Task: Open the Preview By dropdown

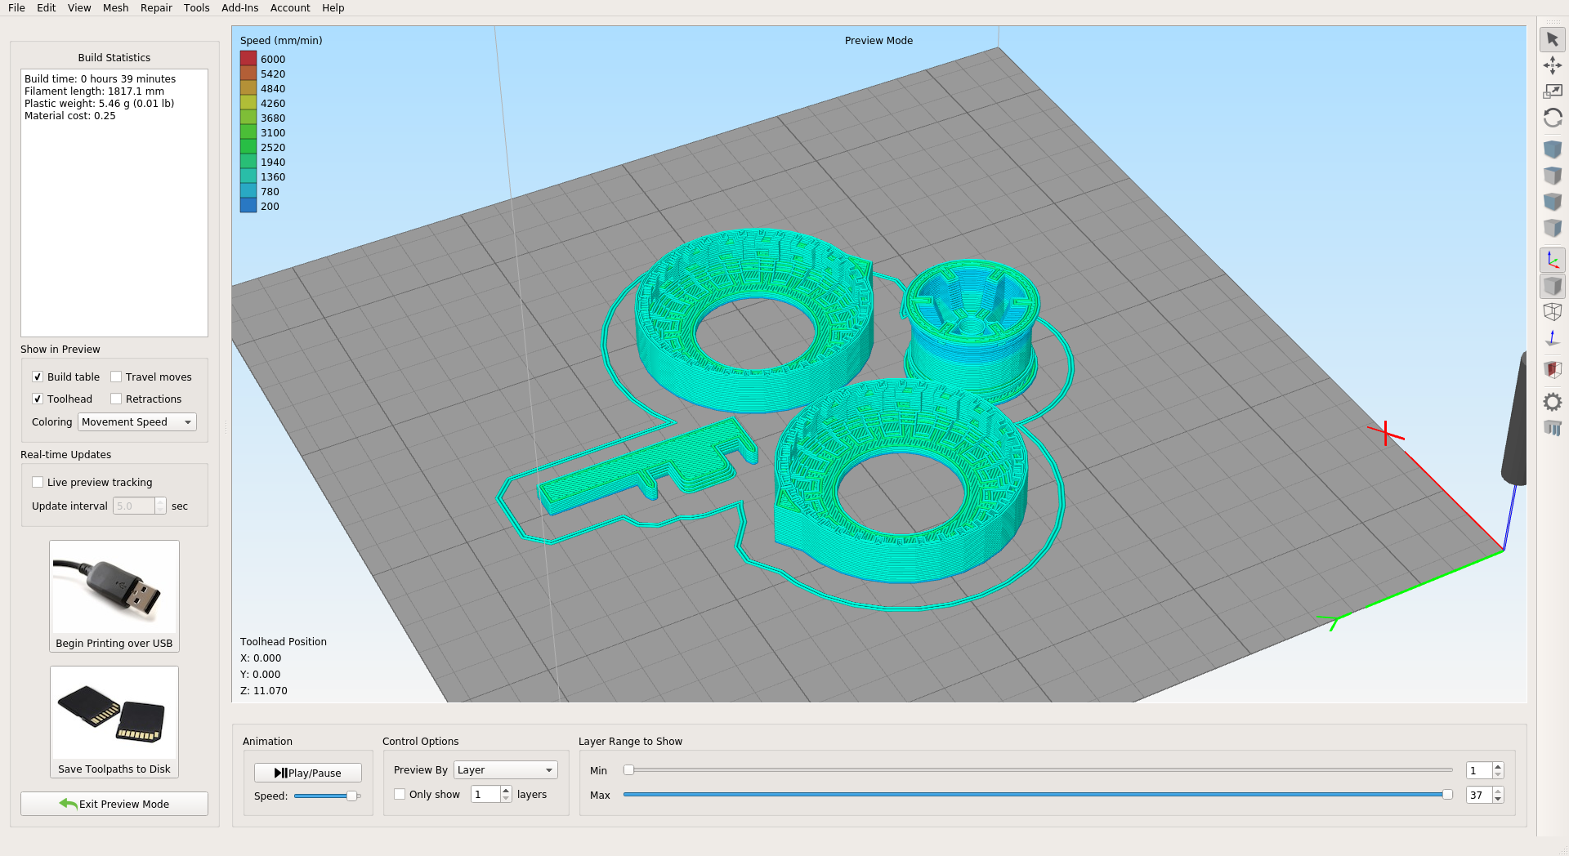Action: [x=506, y=770]
